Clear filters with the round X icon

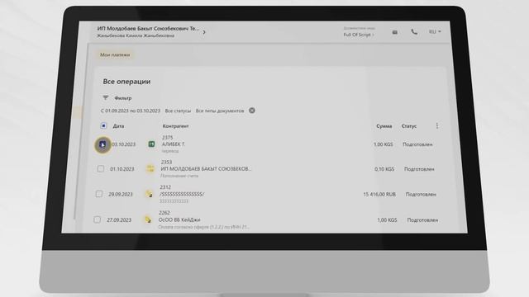tap(252, 111)
